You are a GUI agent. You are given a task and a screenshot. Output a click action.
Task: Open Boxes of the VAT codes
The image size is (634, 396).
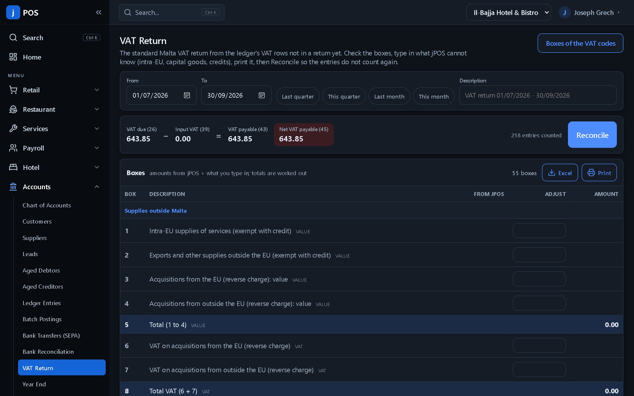tap(580, 43)
